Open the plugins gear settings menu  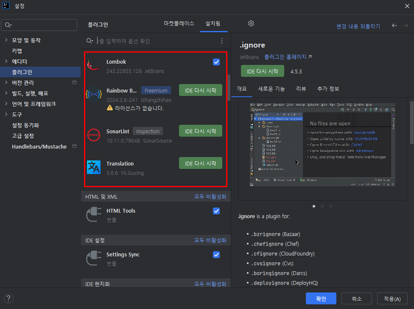click(x=251, y=23)
